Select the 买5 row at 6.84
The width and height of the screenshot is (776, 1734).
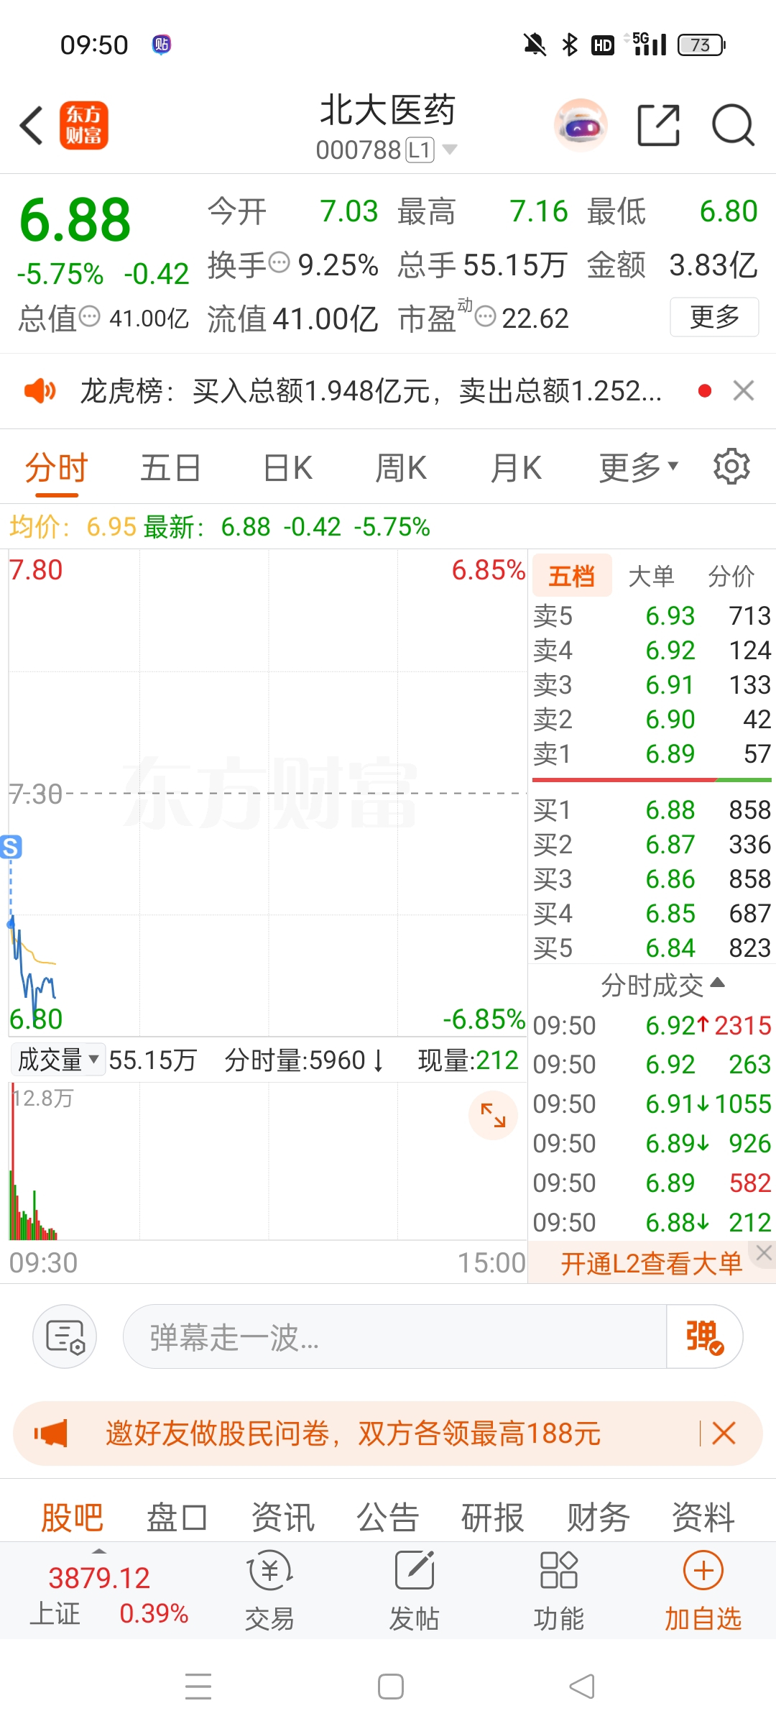652,948
